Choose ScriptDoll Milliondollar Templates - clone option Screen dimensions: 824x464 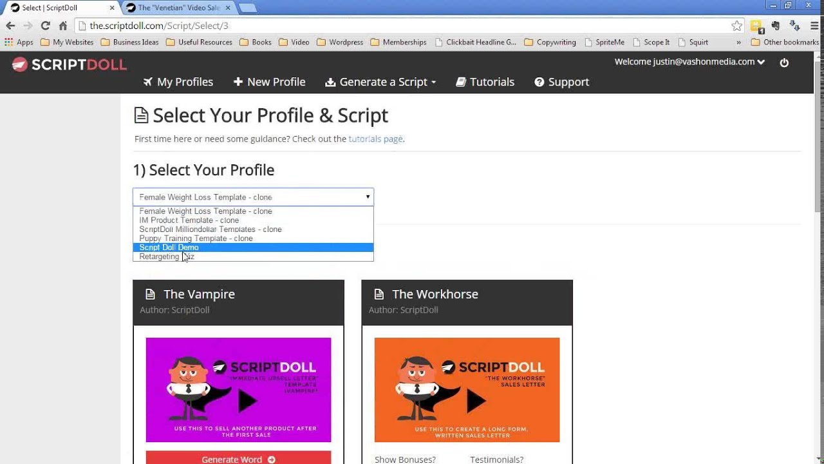(x=253, y=229)
